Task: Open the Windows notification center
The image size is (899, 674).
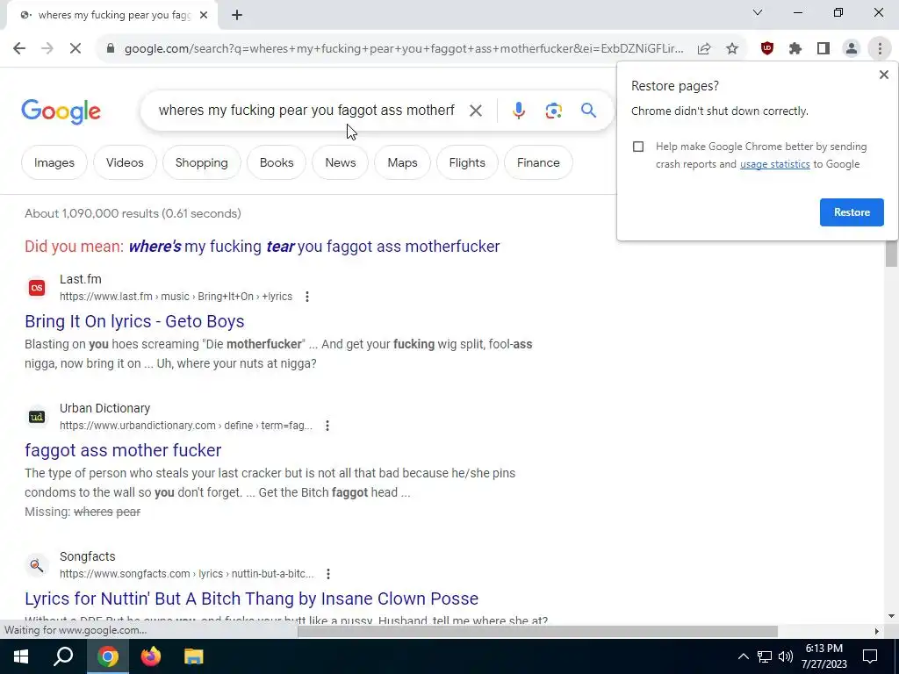Action: point(870,656)
